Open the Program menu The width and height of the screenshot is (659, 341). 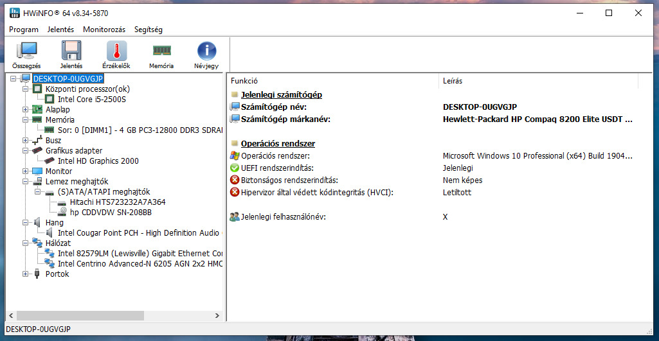(x=24, y=30)
